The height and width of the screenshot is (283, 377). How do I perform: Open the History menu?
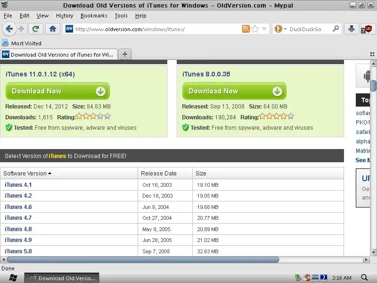65,16
